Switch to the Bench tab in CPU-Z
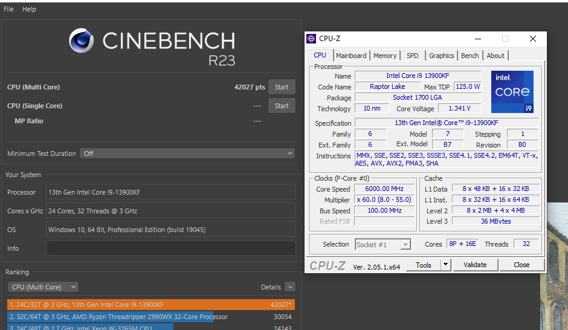Viewport: 568px width, 330px height. (470, 56)
